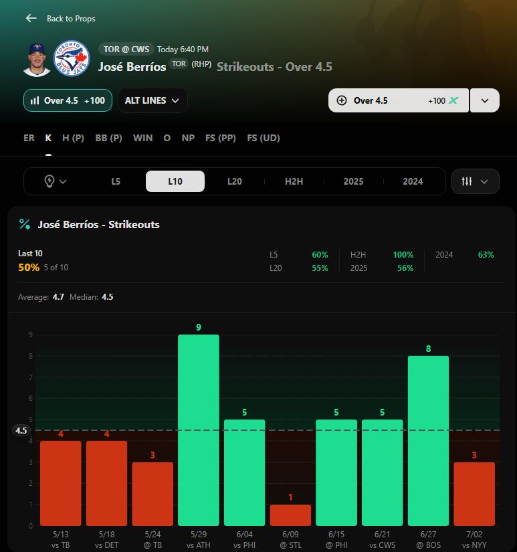
Task: Click the 2024 63% hit rate
Action: (x=486, y=255)
